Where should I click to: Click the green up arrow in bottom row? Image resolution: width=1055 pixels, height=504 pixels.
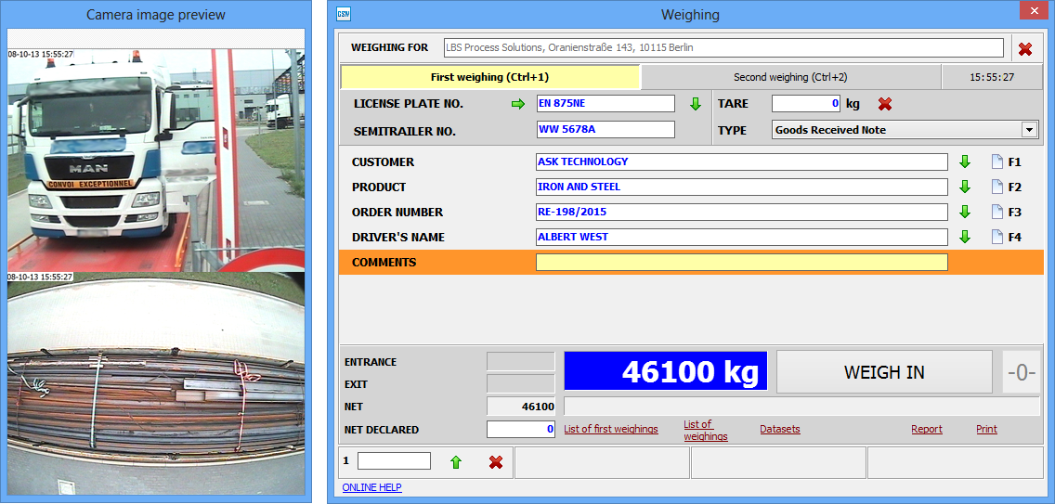[x=456, y=462]
